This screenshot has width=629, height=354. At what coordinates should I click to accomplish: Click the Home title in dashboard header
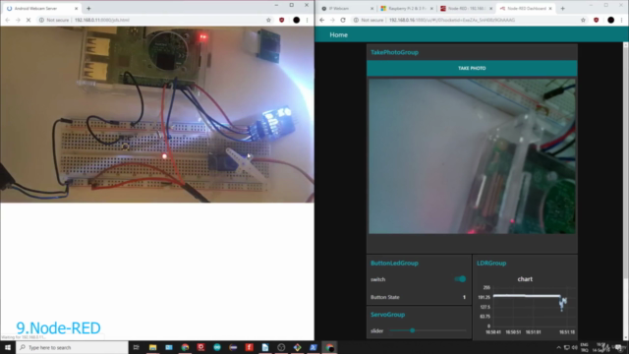[x=338, y=35]
